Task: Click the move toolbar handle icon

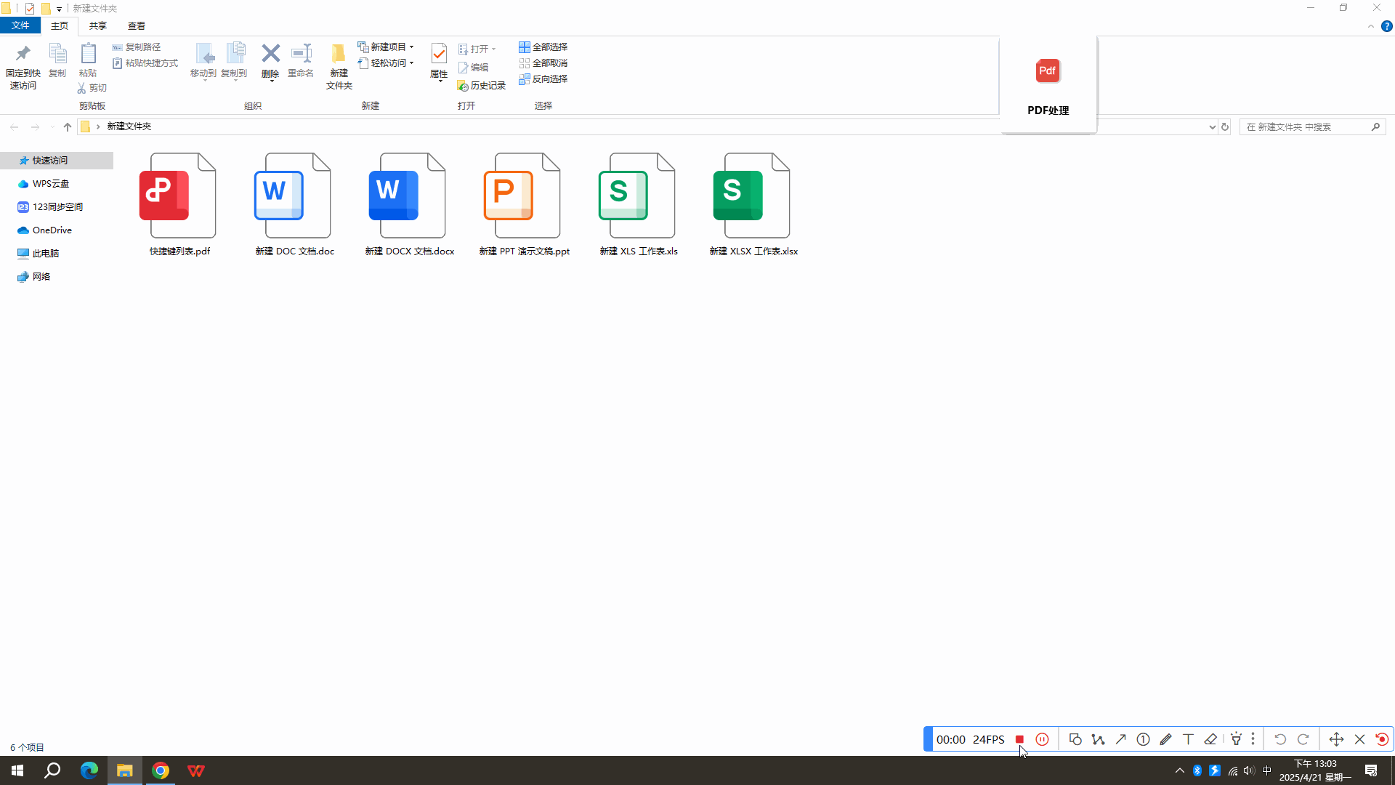Action: 1336,739
